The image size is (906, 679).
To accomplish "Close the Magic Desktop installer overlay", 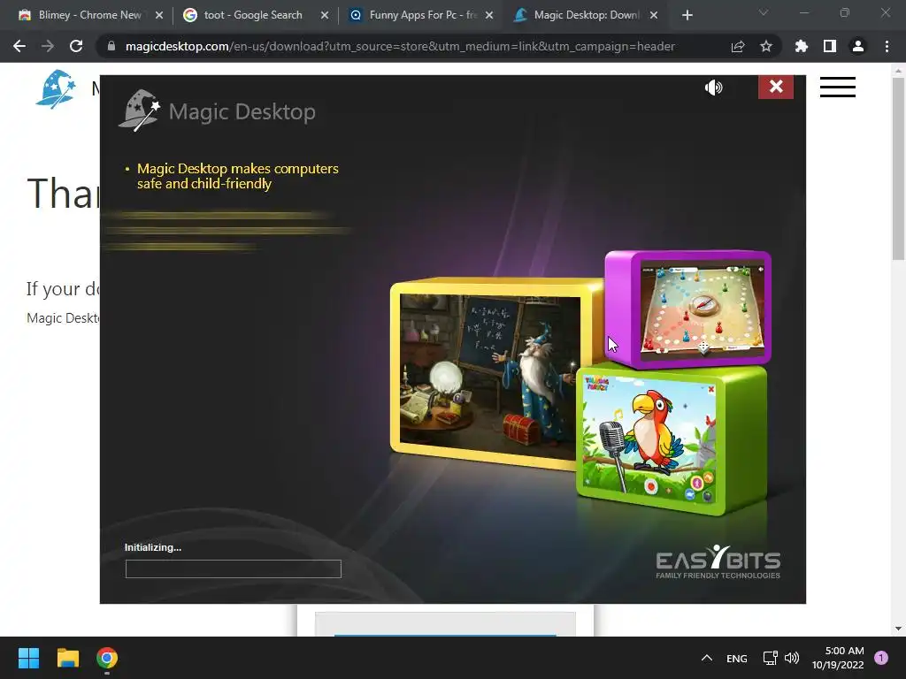I will (x=775, y=87).
